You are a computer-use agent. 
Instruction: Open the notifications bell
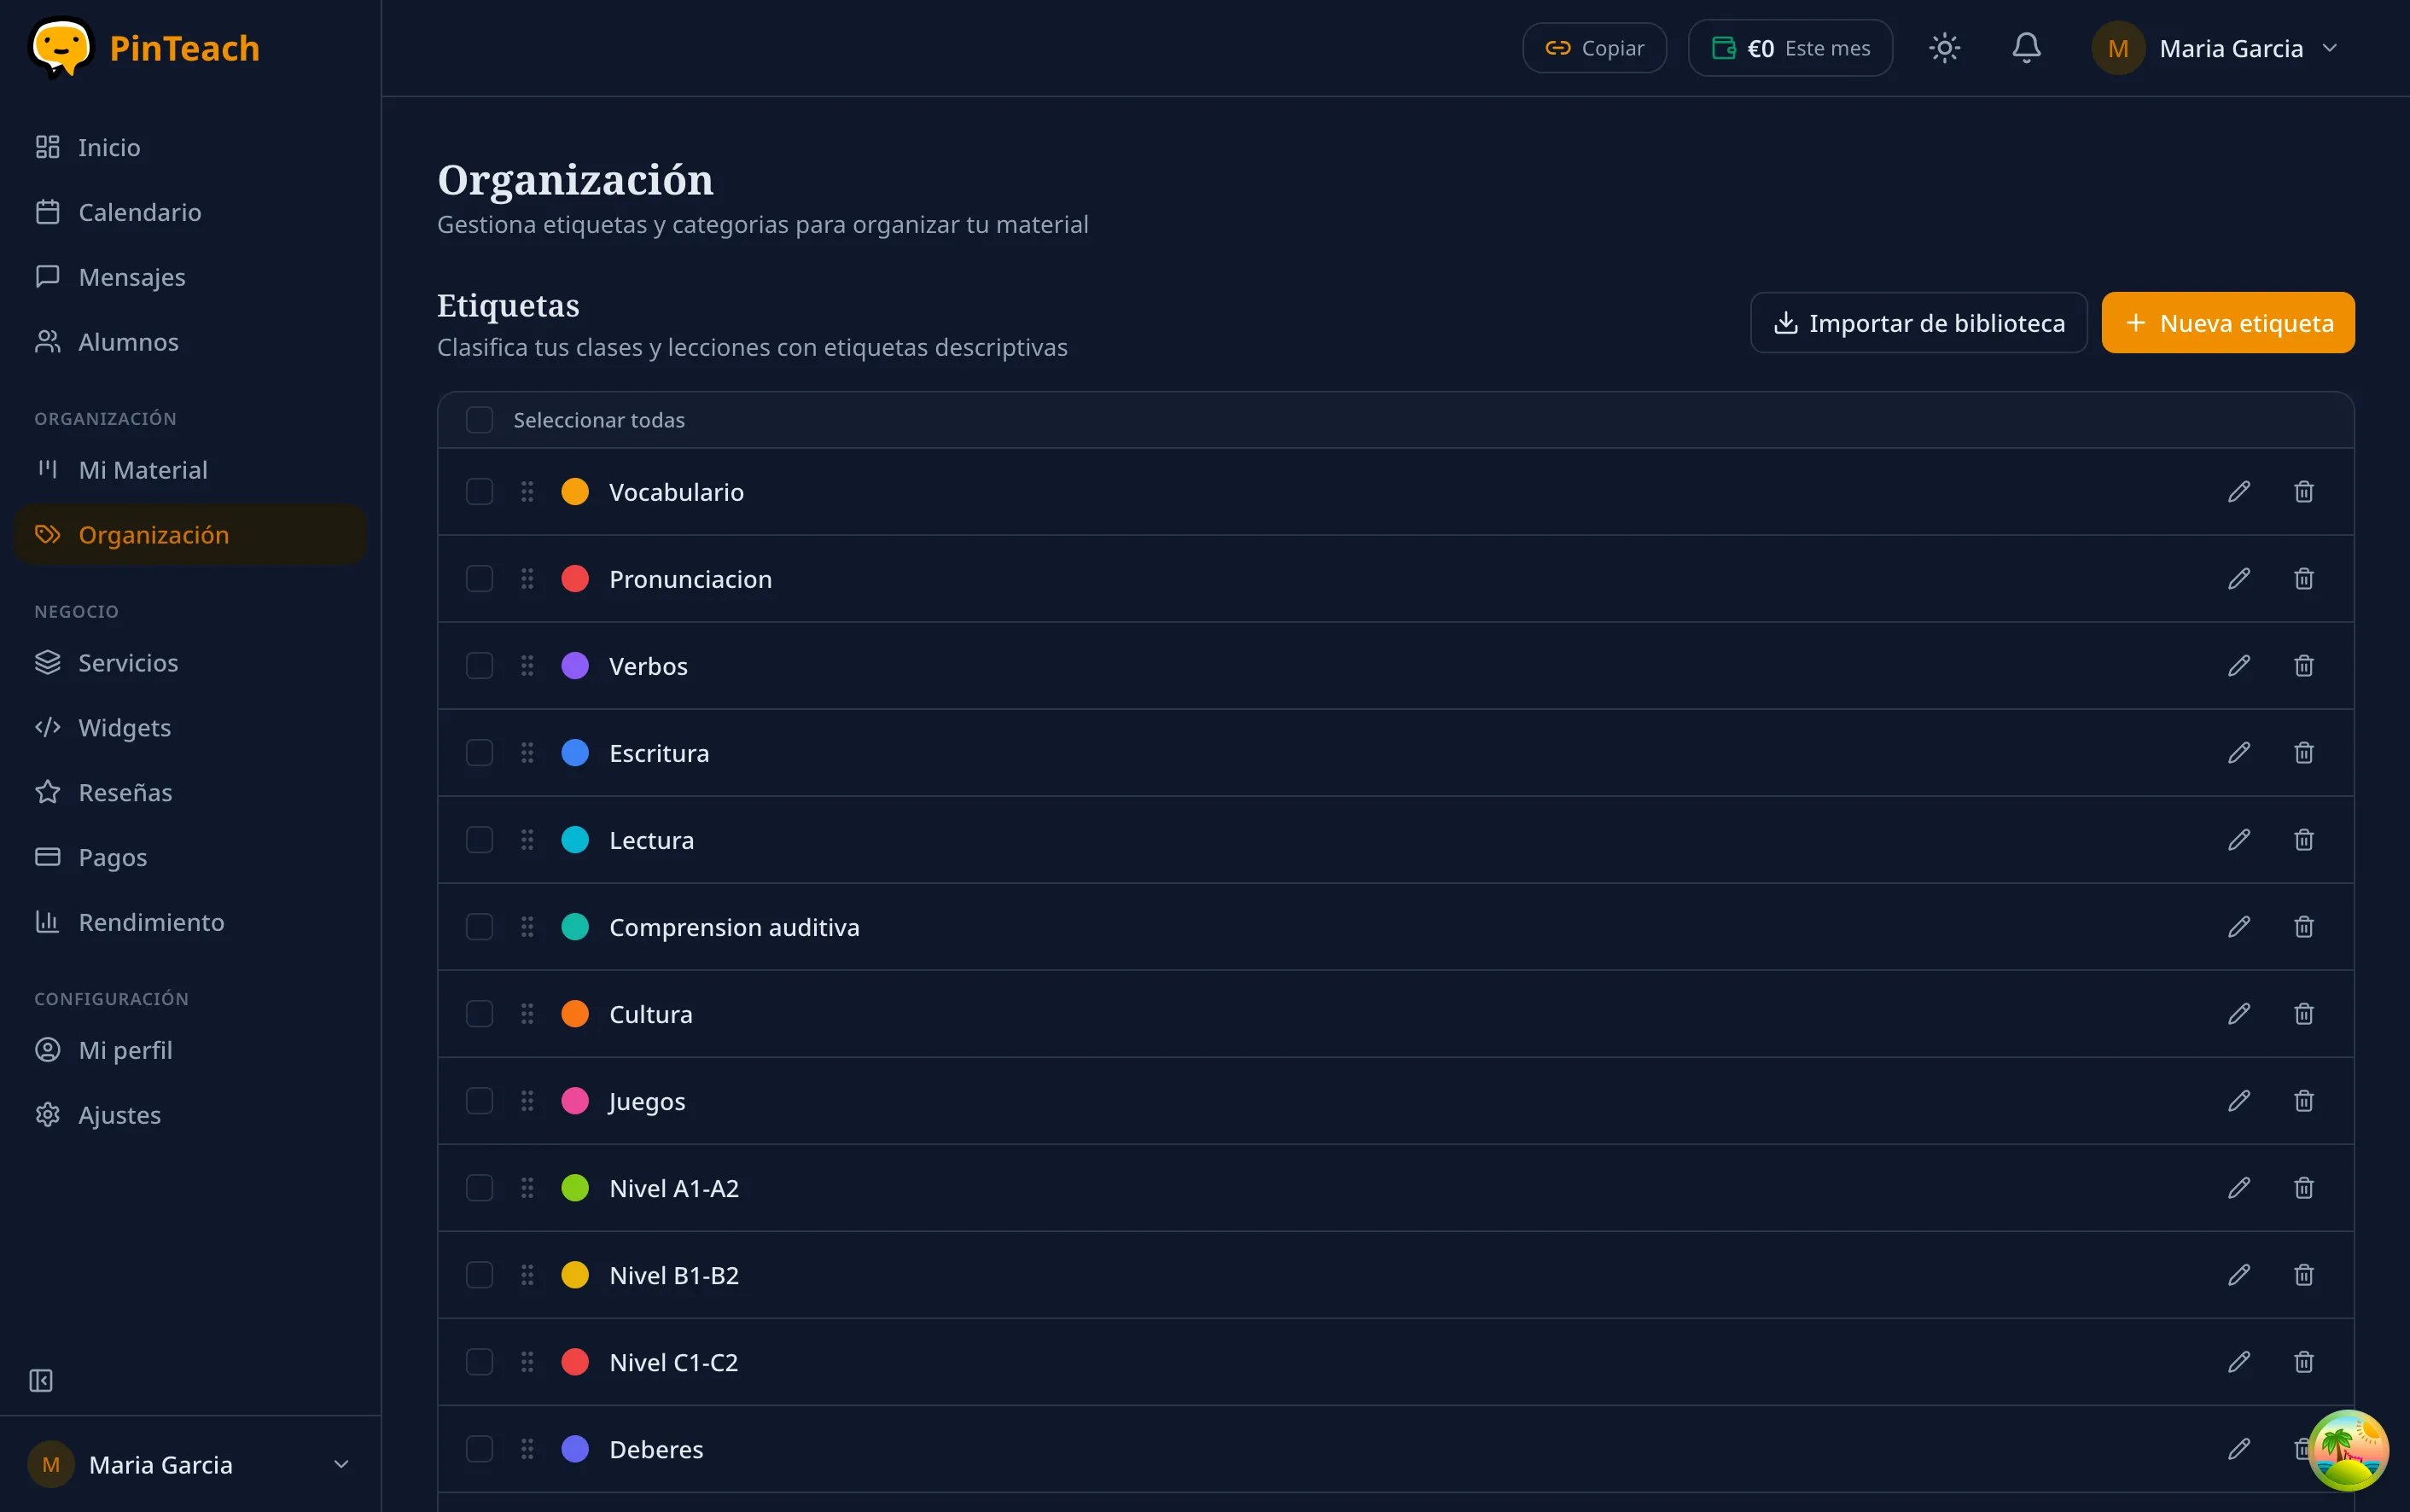(2026, 47)
